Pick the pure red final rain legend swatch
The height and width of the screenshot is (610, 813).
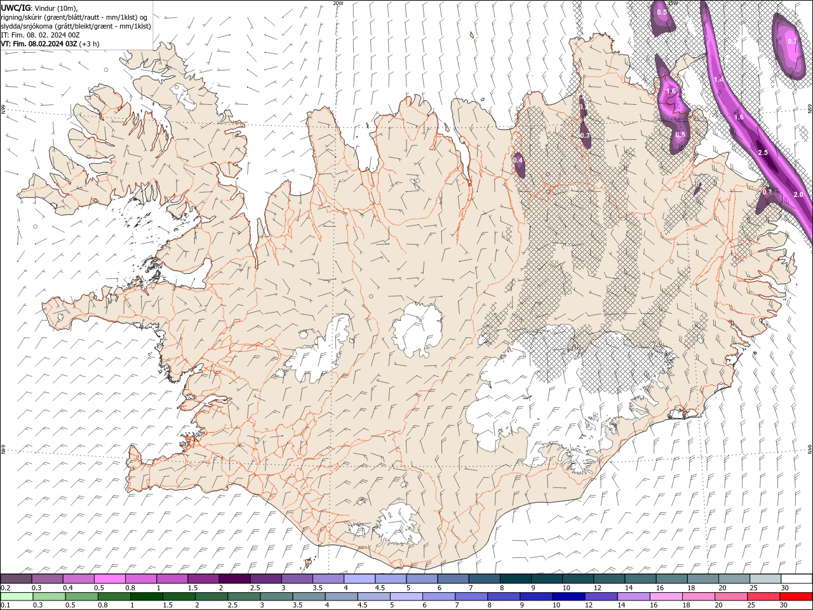[x=795, y=597]
